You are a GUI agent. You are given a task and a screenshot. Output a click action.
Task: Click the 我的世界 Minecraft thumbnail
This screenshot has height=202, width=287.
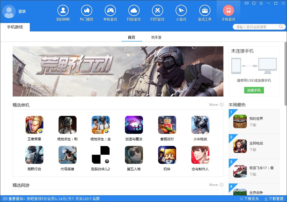point(240,121)
